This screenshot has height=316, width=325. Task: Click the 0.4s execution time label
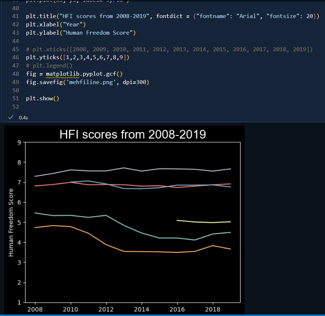tap(23, 117)
